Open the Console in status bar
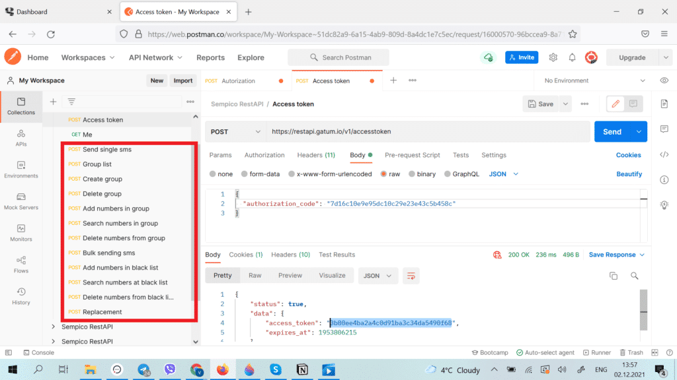The height and width of the screenshot is (380, 677). 39,352
